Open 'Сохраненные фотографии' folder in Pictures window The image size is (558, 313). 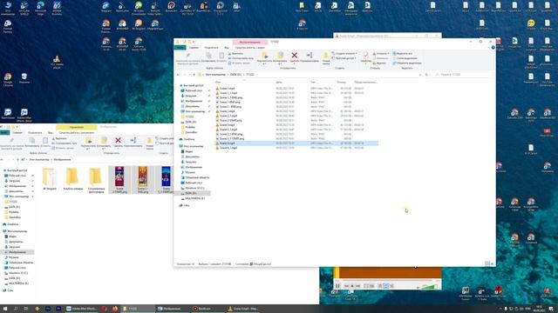[x=96, y=180]
